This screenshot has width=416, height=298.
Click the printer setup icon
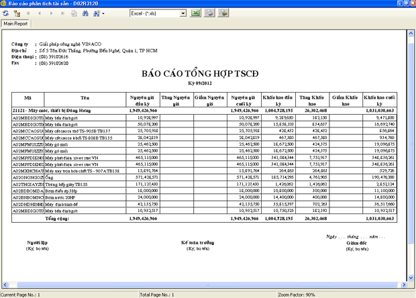coord(223,13)
